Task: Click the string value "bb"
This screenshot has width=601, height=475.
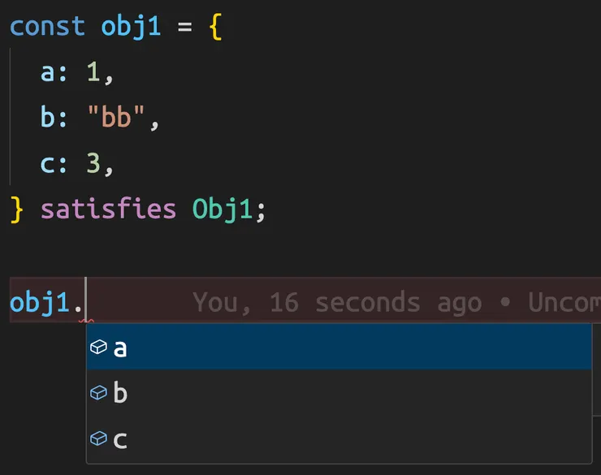Action: point(115,119)
